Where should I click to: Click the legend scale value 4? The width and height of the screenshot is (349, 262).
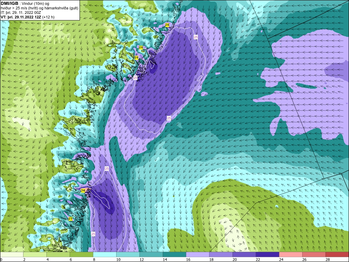click(x=47, y=260)
